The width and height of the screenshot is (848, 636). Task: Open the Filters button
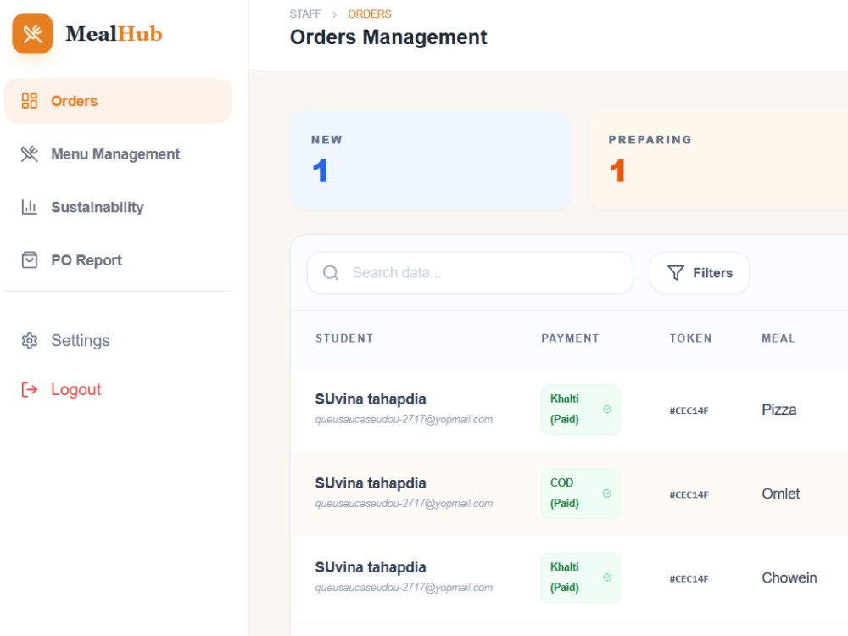point(700,272)
